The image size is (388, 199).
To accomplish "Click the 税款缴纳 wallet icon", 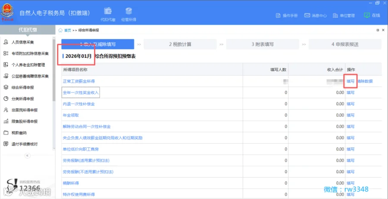I will click(6, 133).
